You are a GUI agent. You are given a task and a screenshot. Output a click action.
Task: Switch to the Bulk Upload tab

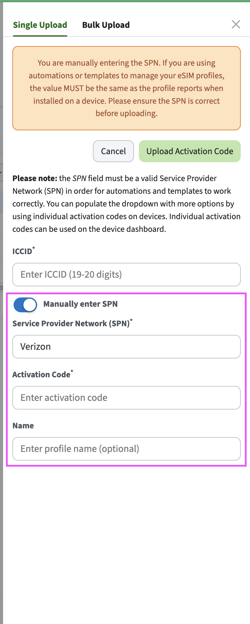click(x=106, y=25)
